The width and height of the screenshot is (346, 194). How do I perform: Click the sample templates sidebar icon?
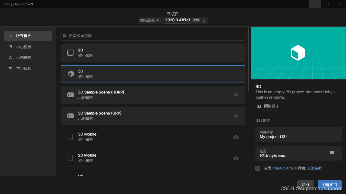coord(10,57)
